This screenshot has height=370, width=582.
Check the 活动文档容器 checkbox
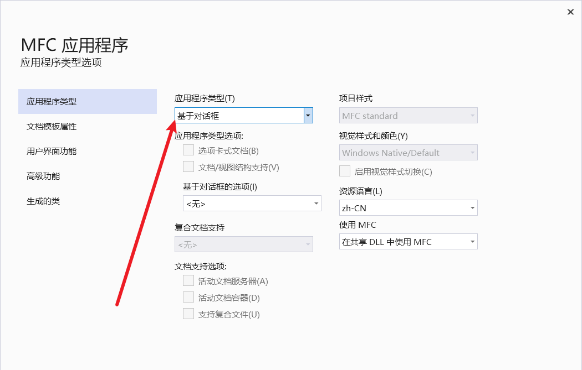(188, 297)
